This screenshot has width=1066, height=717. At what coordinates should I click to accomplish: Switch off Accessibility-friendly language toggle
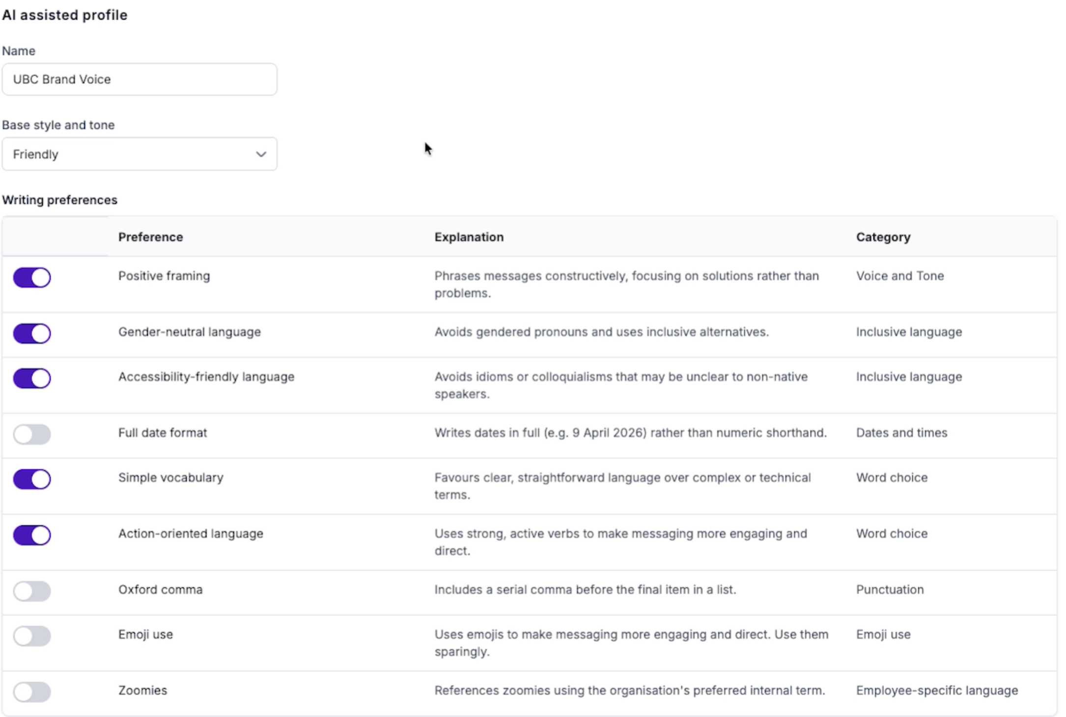(32, 379)
